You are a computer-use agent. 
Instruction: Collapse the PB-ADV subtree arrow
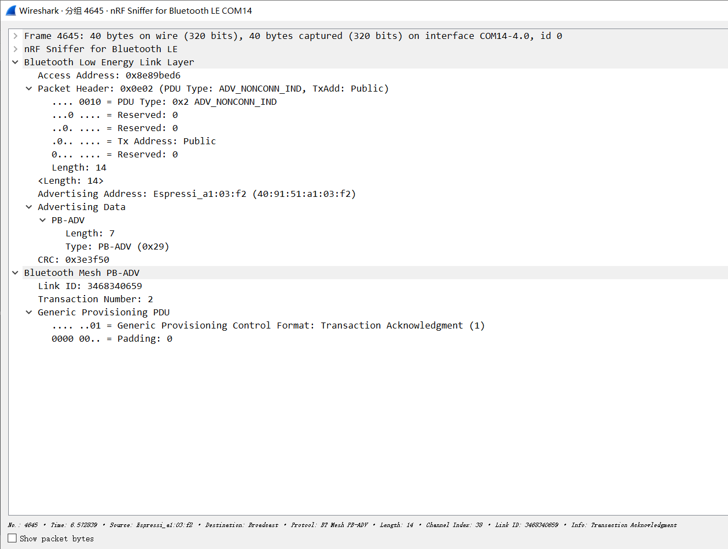pos(43,220)
